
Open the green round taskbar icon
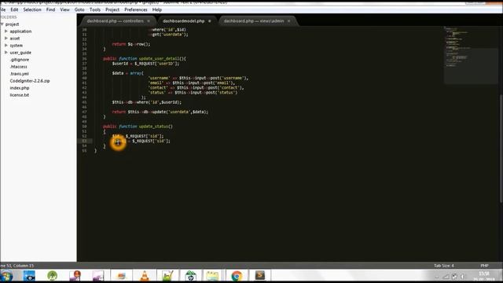point(53,276)
